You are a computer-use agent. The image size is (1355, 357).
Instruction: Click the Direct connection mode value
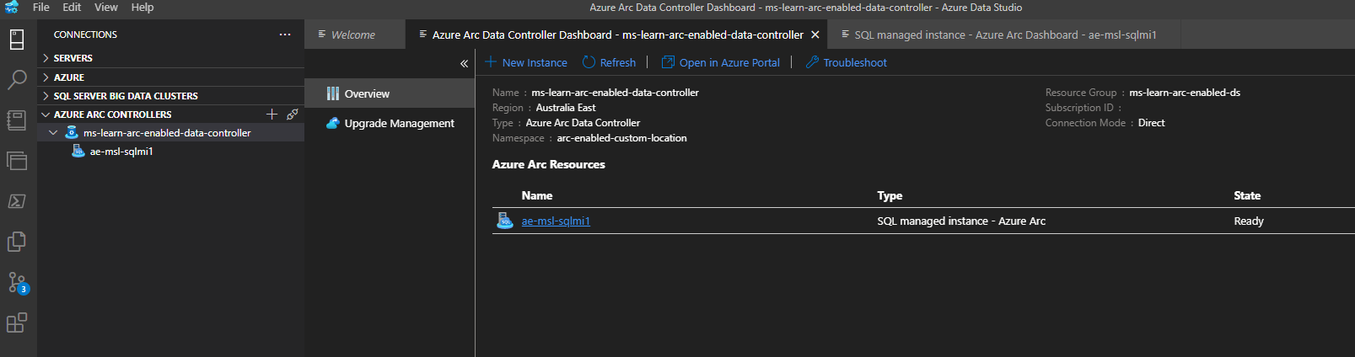coord(1151,123)
